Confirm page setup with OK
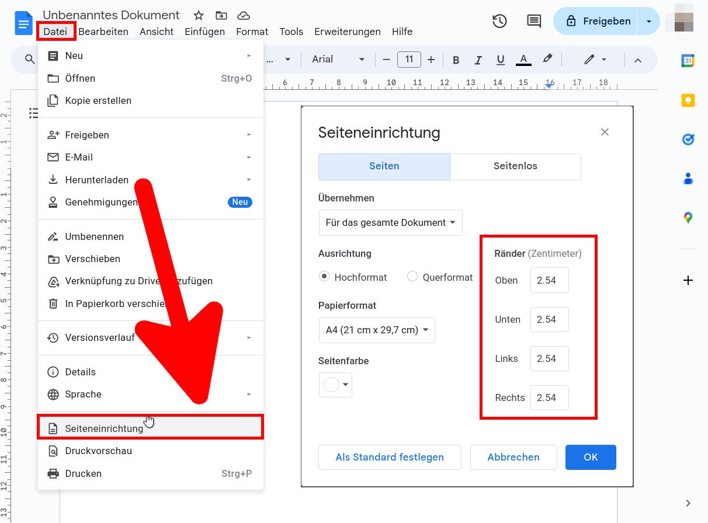This screenshot has width=708, height=523. pos(591,457)
